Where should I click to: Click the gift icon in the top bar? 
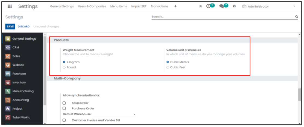pos(234,6)
